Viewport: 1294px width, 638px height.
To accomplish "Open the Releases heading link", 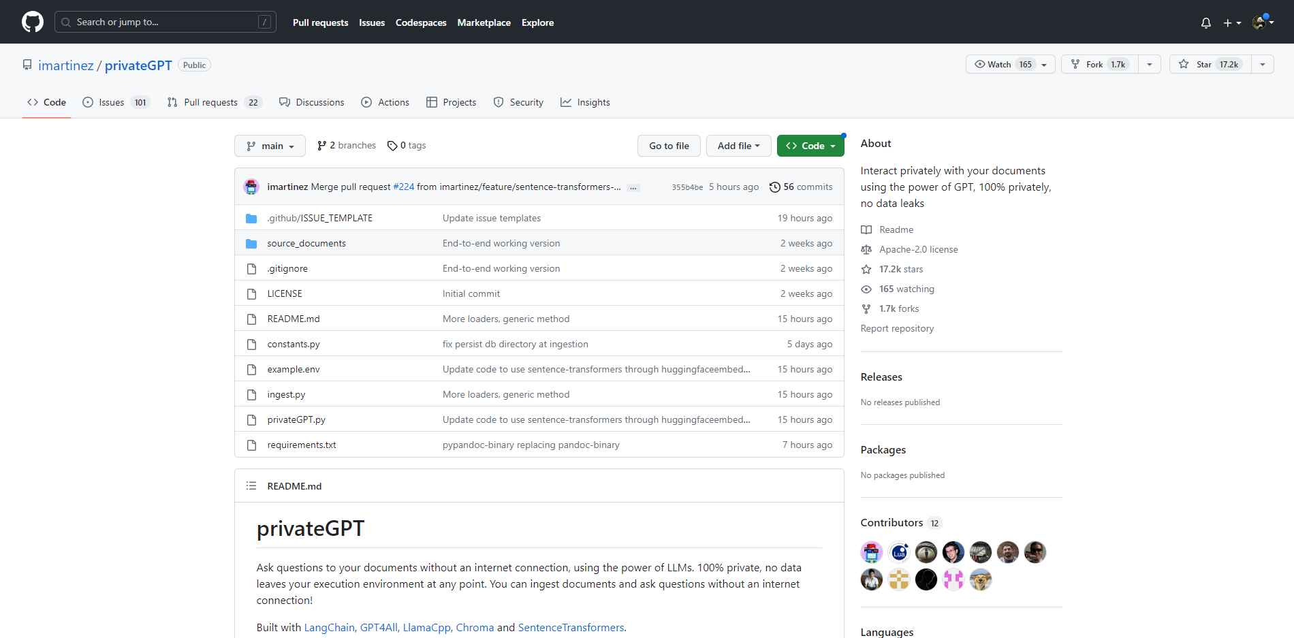I will click(x=881, y=377).
